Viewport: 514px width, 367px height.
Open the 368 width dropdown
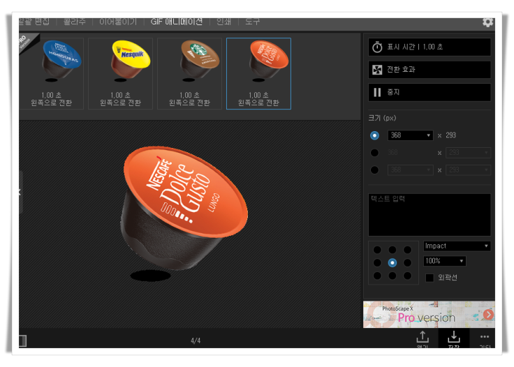tap(411, 135)
